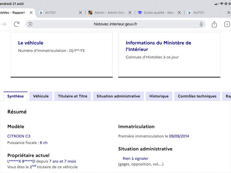Open the Contrôles techniques tab
Screen dimensions: 231x173
197,96
